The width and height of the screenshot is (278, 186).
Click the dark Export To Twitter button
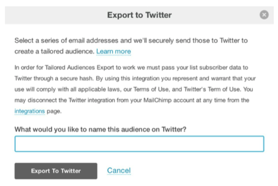56,171
